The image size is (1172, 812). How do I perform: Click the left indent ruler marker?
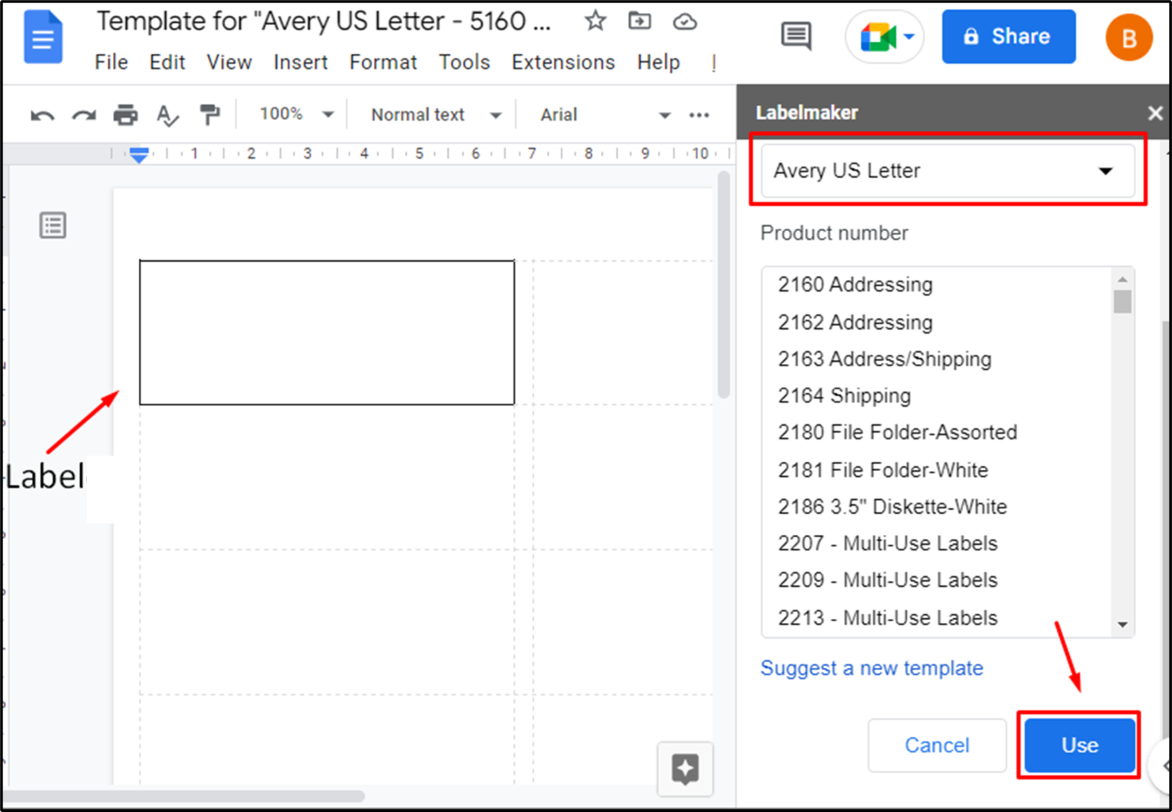(138, 155)
